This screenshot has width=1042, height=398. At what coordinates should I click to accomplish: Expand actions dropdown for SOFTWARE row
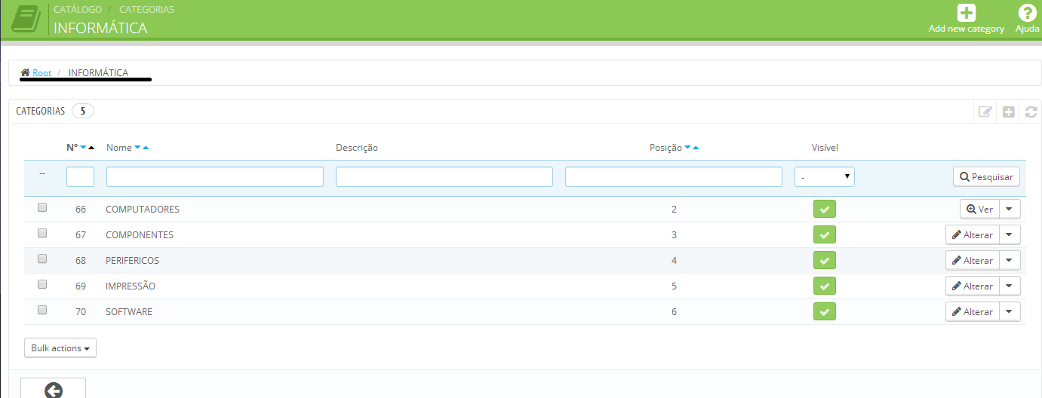pos(1010,312)
